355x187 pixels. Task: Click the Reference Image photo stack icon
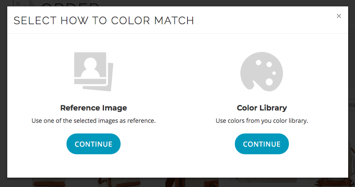pyautogui.click(x=94, y=71)
